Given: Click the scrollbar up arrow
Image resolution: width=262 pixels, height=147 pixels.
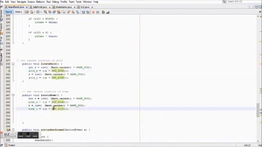Looking at the screenshot, I should (x=258, y=16).
